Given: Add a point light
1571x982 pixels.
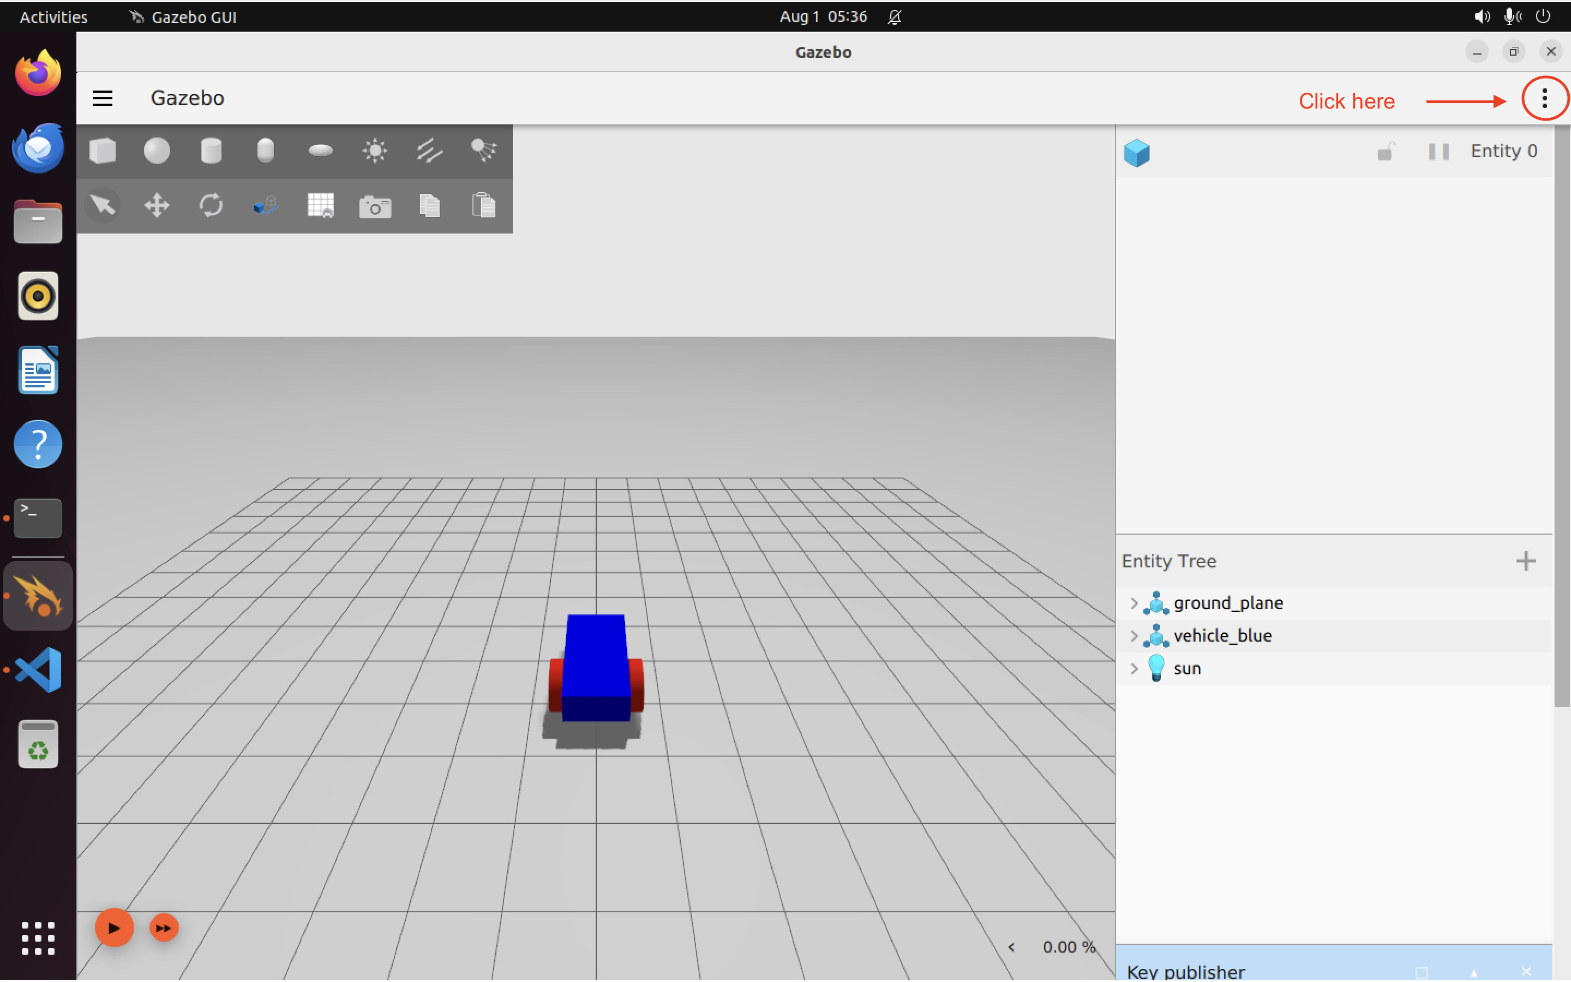Looking at the screenshot, I should click(x=375, y=151).
